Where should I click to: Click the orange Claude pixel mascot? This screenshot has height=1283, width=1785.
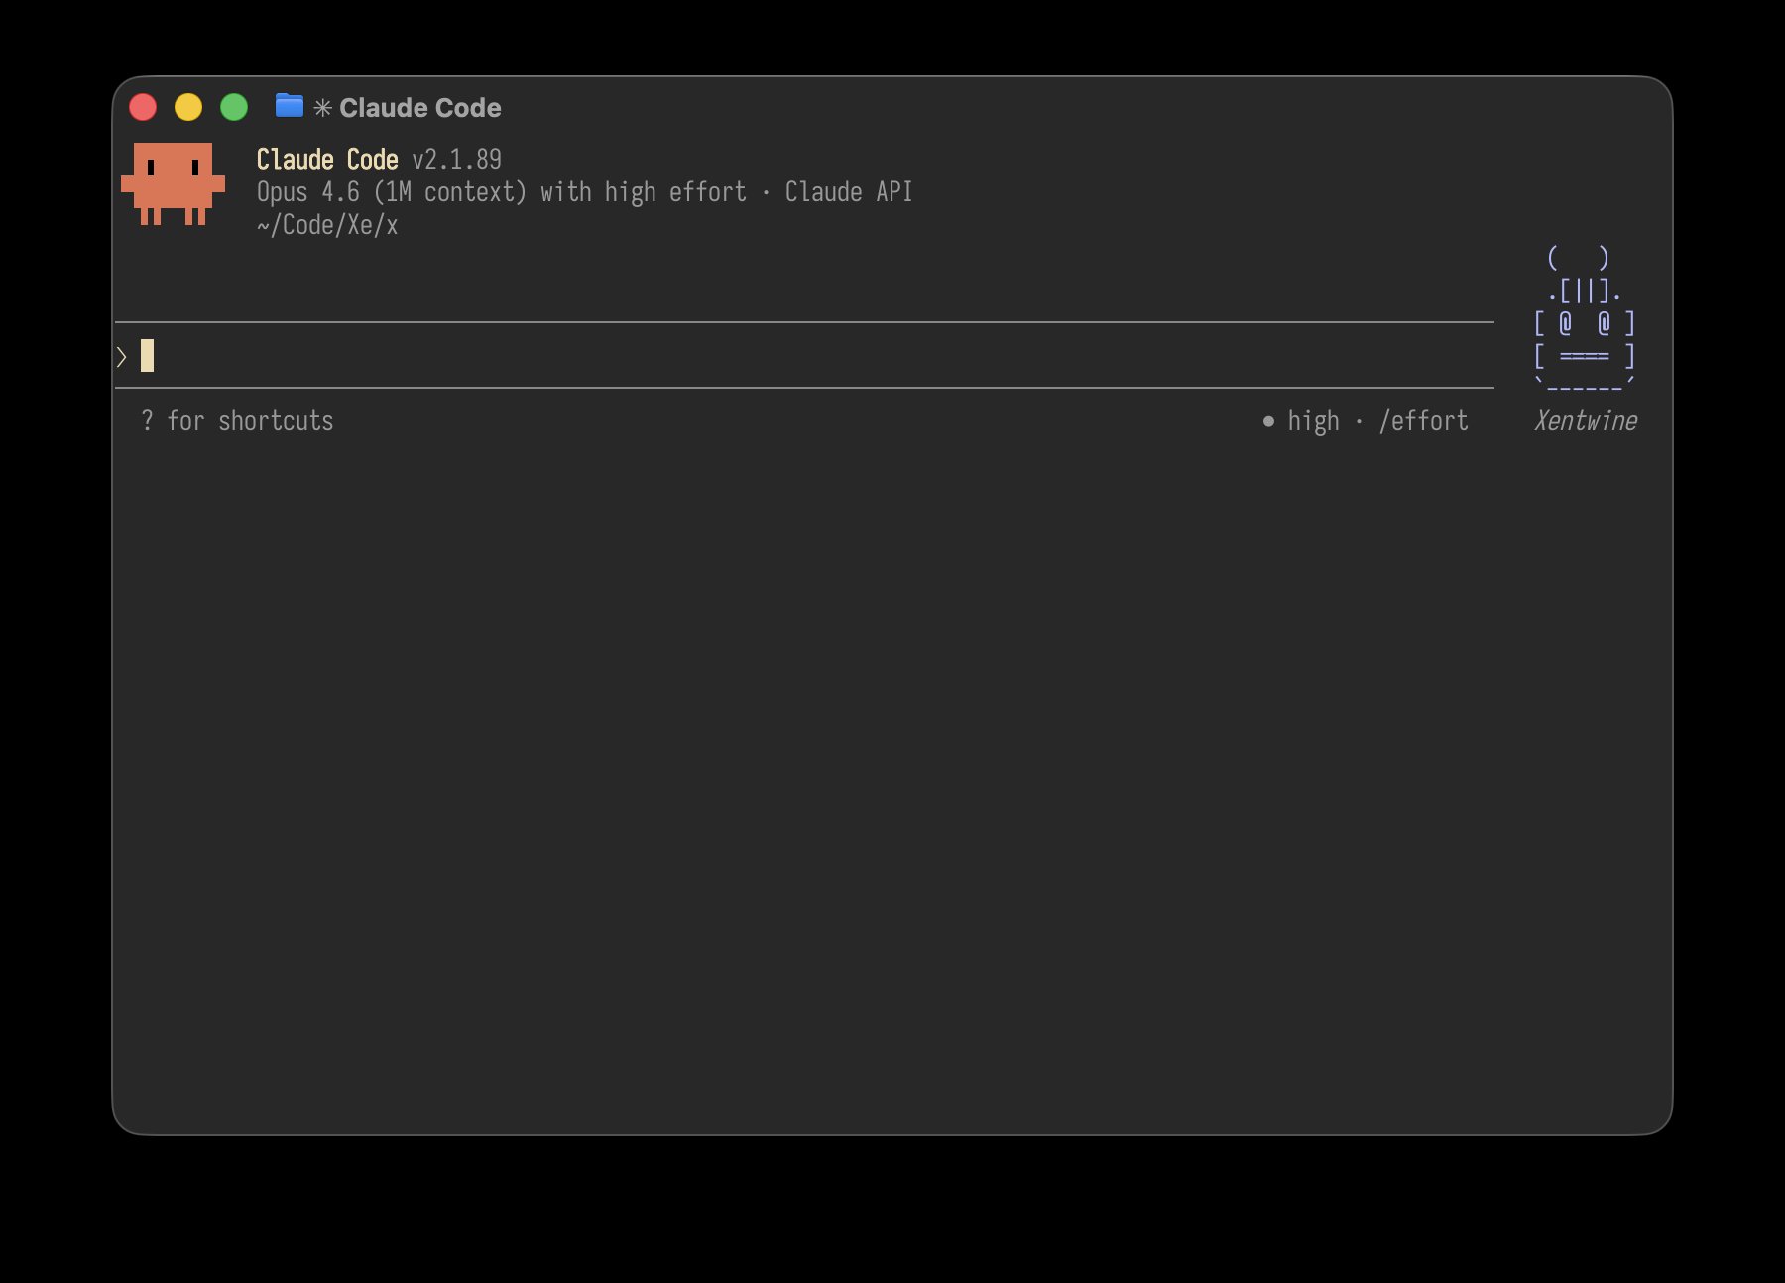coord(173,183)
